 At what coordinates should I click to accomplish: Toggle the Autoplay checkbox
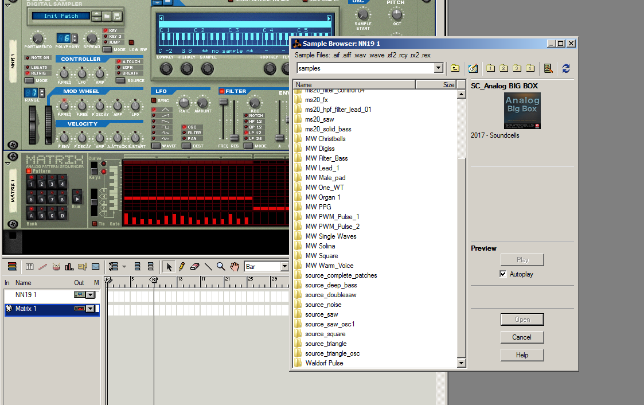point(503,274)
